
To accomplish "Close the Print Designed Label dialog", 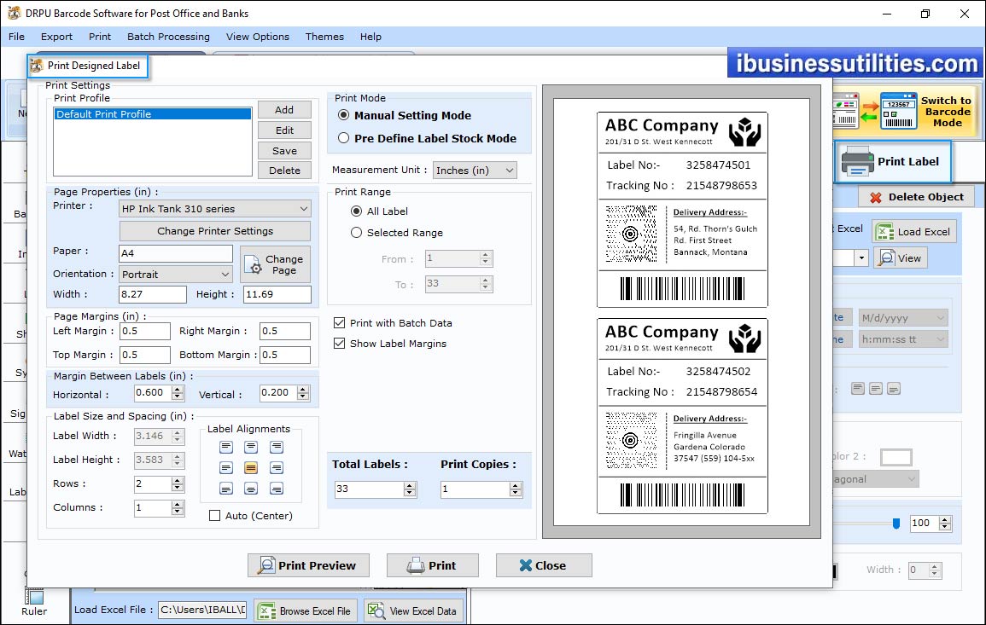I will coord(544,565).
